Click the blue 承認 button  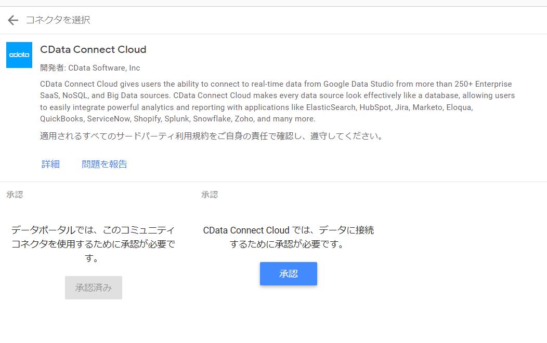289,273
